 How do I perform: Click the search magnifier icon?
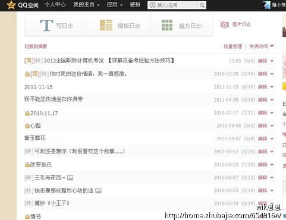[x=202, y=5]
